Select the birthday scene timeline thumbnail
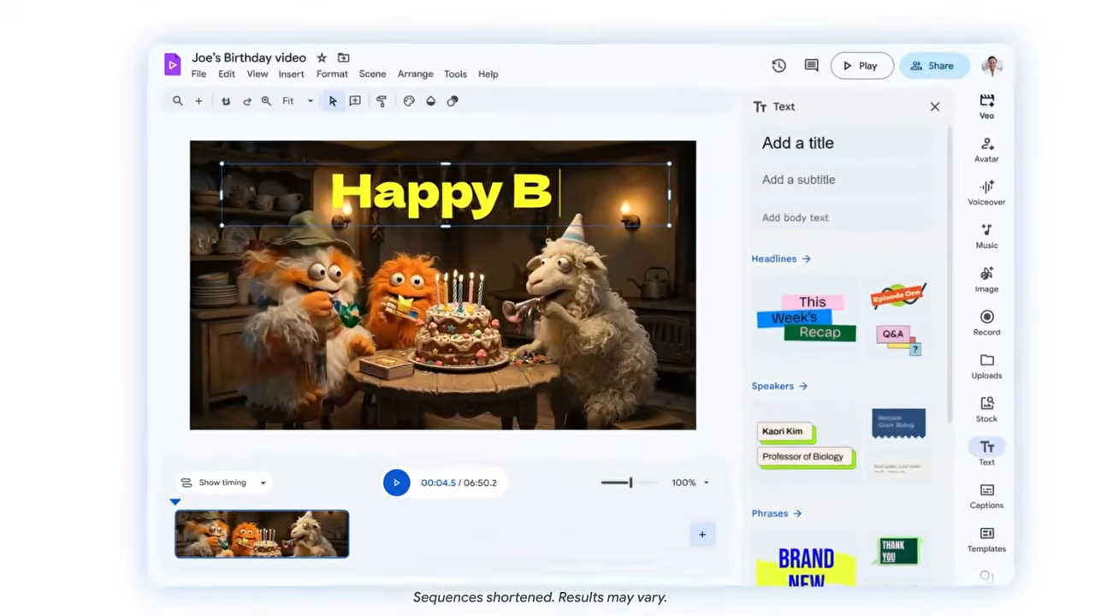The width and height of the screenshot is (1095, 616). [262, 534]
